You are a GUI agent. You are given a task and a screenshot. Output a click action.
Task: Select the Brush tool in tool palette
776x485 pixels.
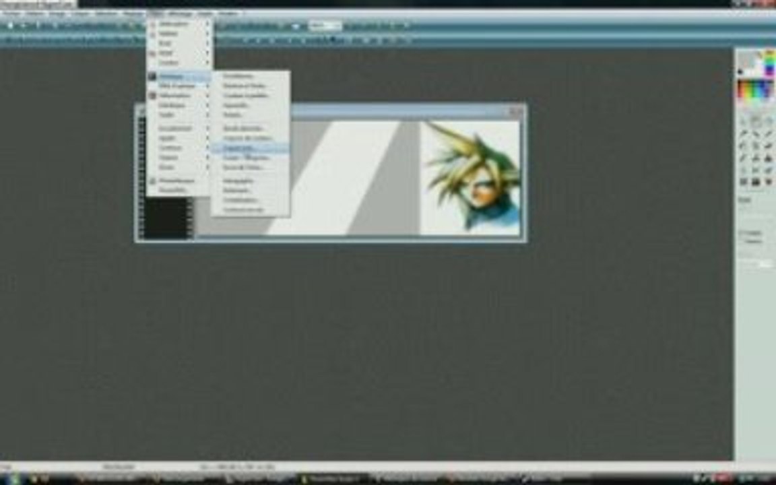point(744,158)
